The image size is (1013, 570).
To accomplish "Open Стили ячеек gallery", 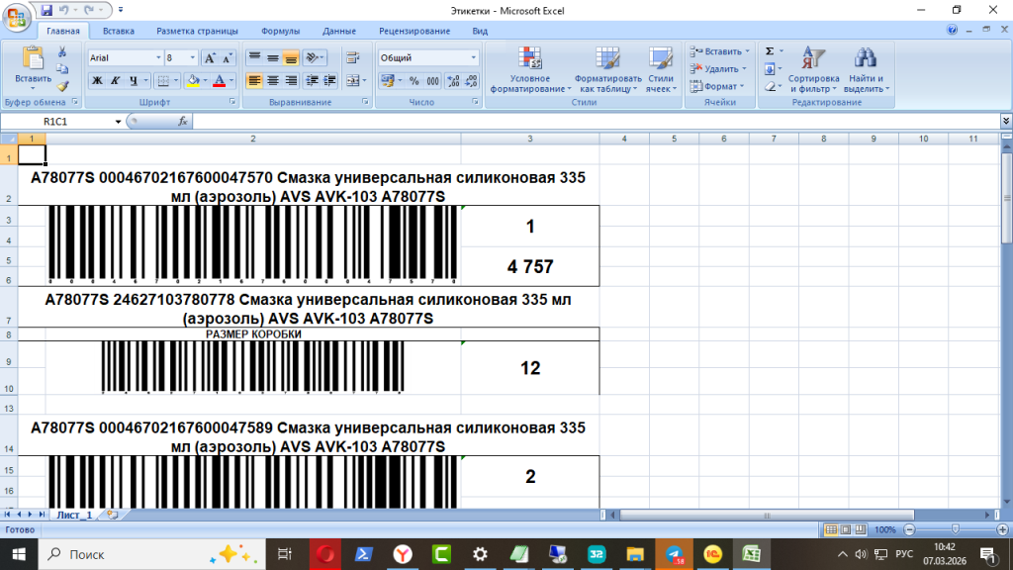I will 661,70.
